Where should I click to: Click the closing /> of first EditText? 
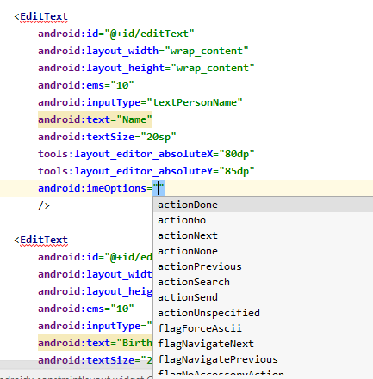44,205
